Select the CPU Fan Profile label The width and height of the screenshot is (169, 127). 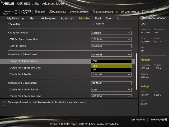tap(18, 46)
